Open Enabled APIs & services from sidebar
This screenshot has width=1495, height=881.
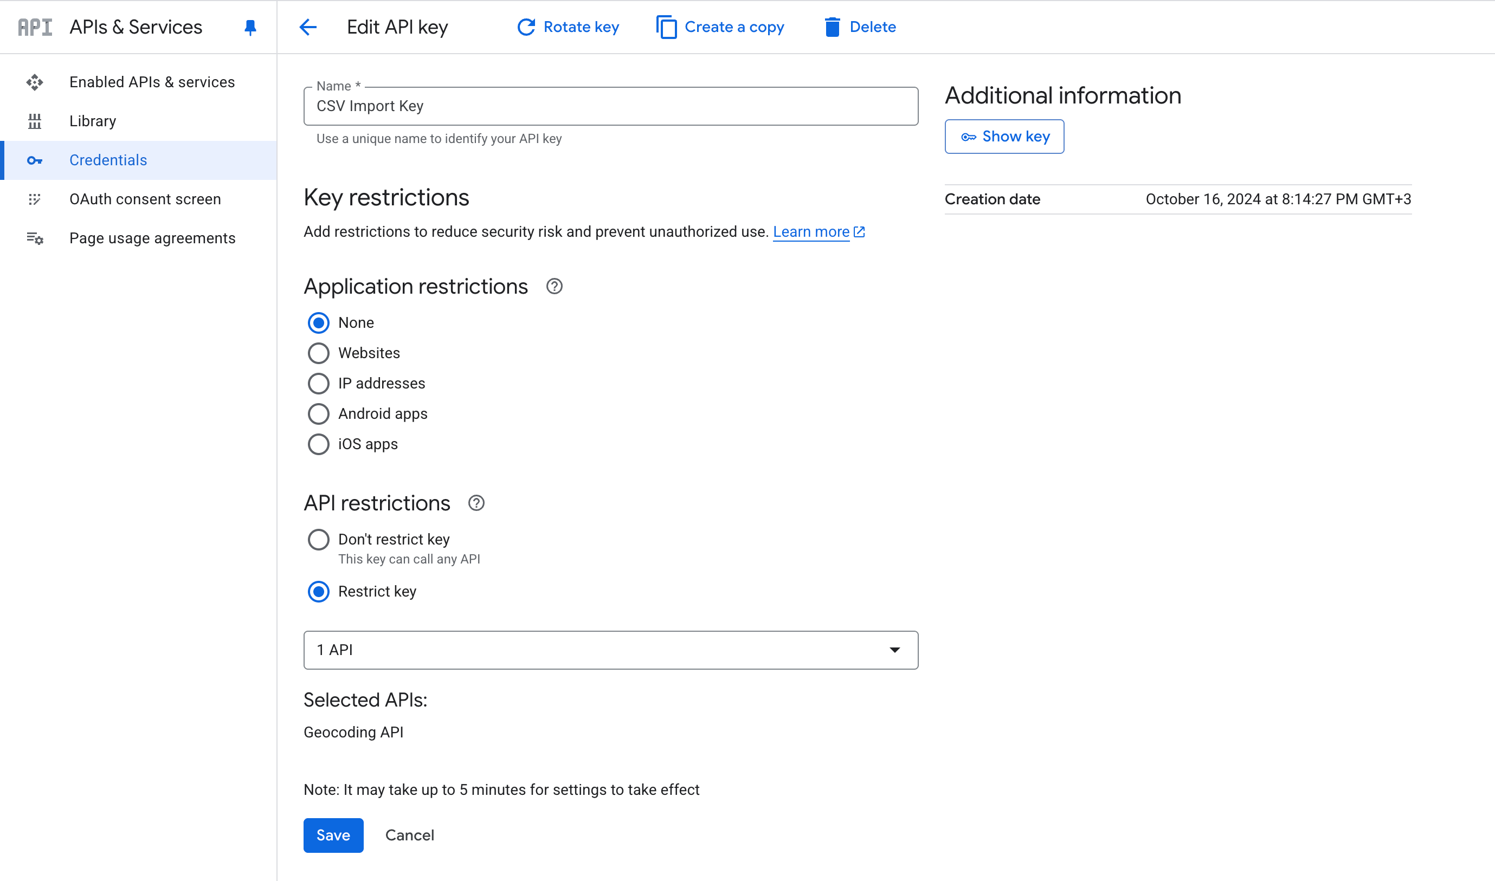(x=151, y=82)
